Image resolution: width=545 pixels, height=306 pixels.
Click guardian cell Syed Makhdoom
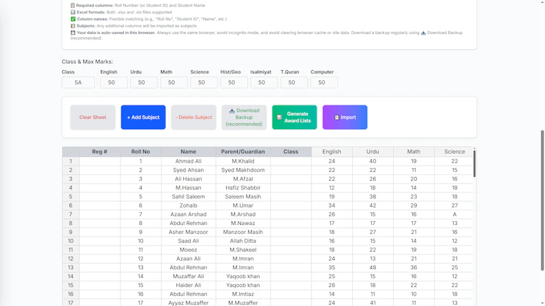243,170
